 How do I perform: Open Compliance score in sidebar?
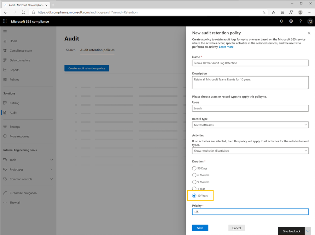click(x=20, y=50)
